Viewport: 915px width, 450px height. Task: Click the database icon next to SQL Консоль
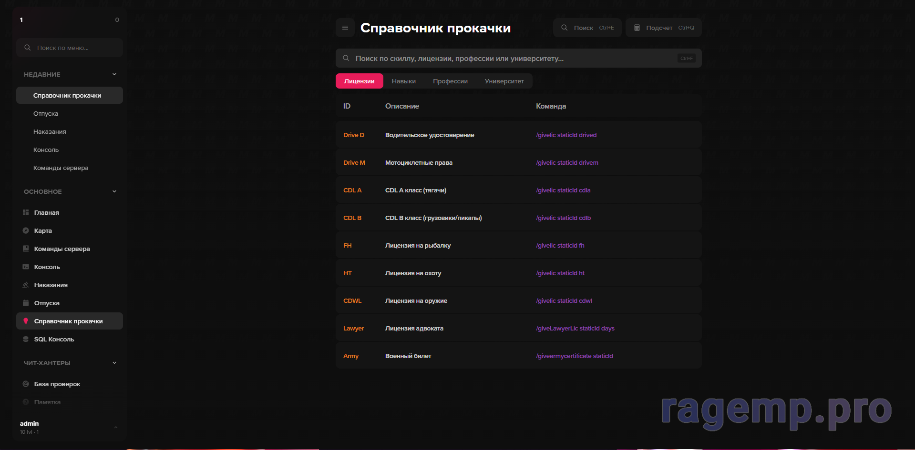(26, 339)
